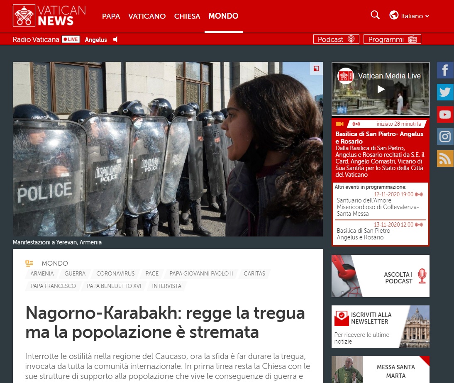Go to the CHIESA menu section
Screen dimensions: 454x383
187,16
